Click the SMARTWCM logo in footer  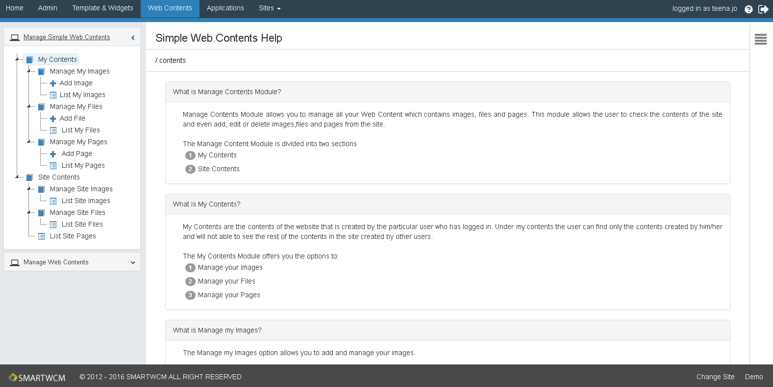pos(37,378)
